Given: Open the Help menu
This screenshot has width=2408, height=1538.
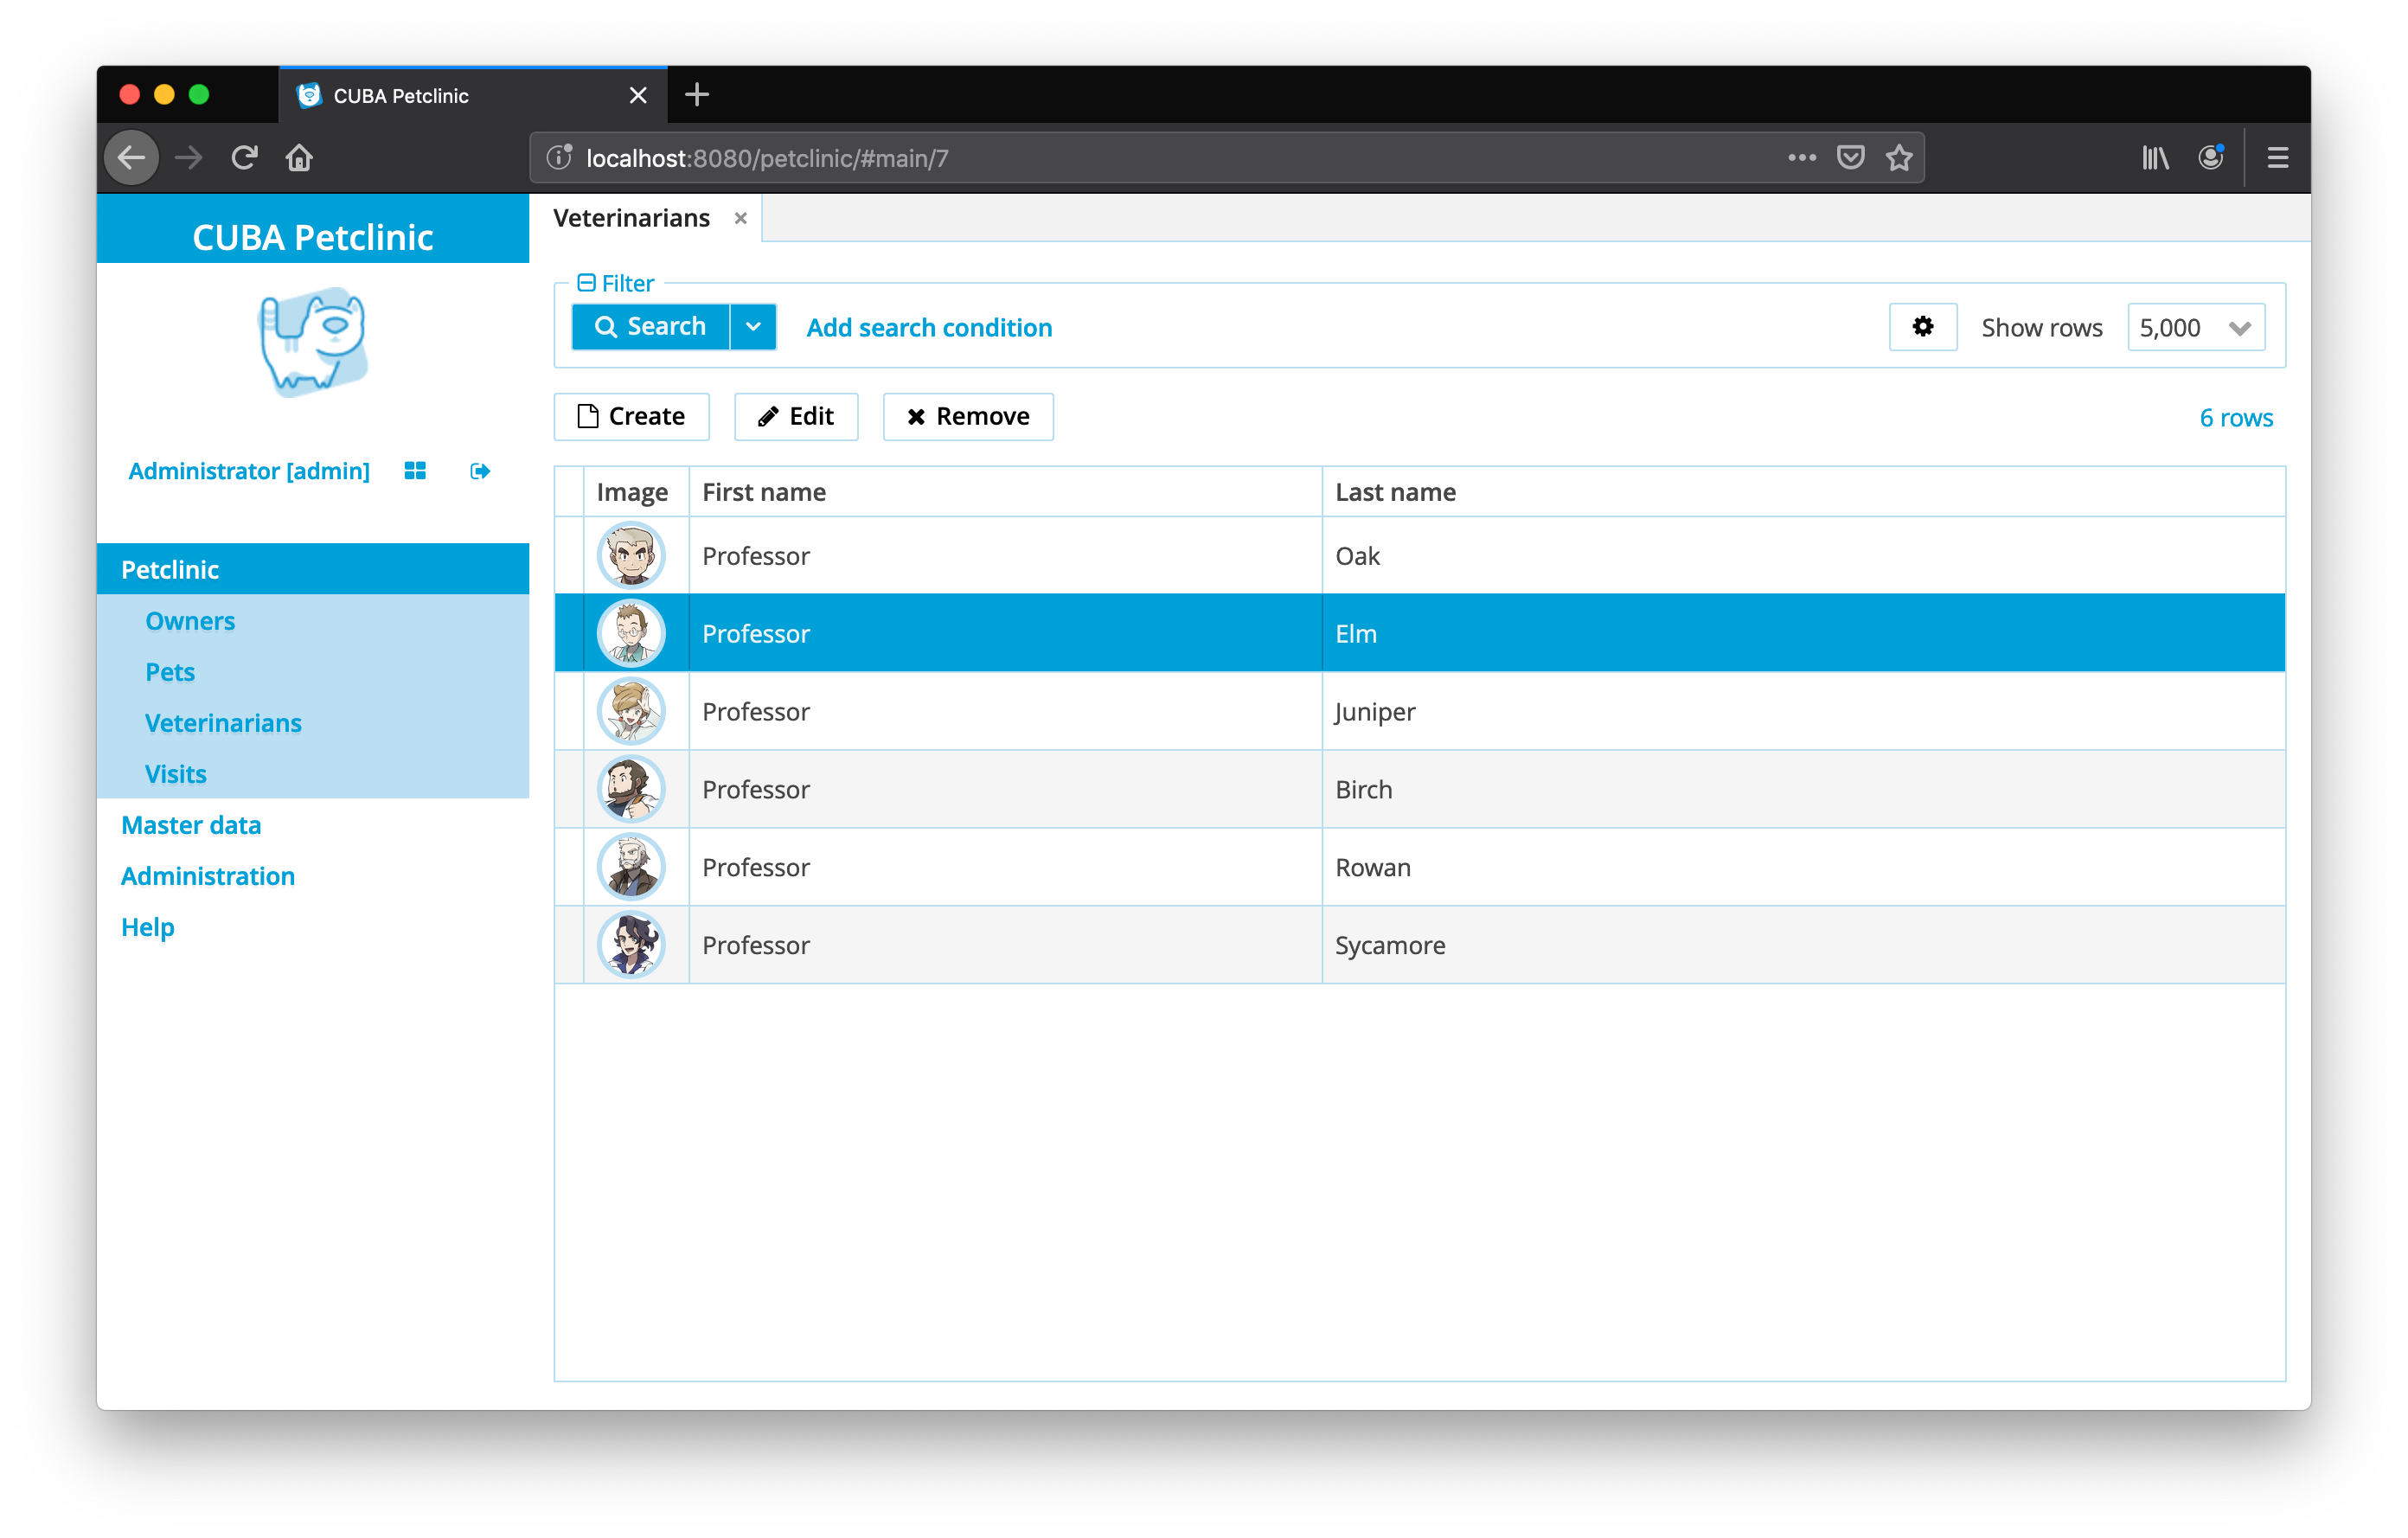Looking at the screenshot, I should 148,927.
